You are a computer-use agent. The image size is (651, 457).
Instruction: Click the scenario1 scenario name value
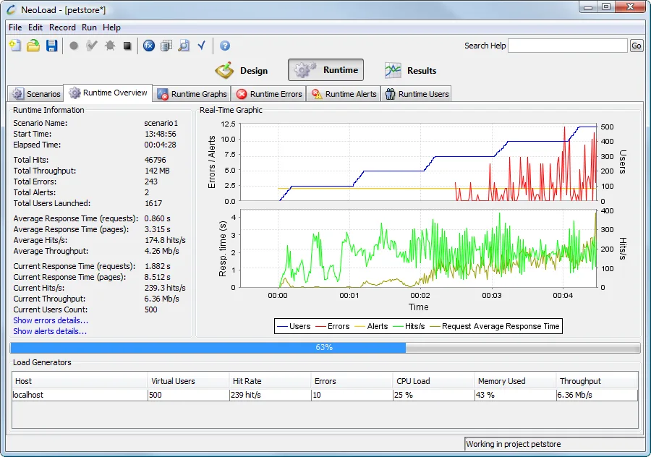point(161,123)
